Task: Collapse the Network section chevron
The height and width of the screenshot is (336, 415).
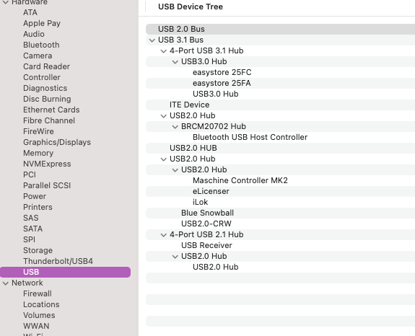Action: (6, 283)
